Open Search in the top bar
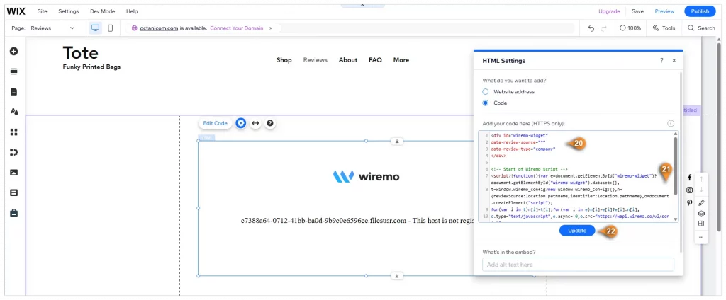 pos(701,28)
